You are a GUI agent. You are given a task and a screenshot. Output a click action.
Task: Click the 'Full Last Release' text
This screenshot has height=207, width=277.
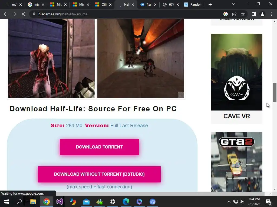(129, 126)
